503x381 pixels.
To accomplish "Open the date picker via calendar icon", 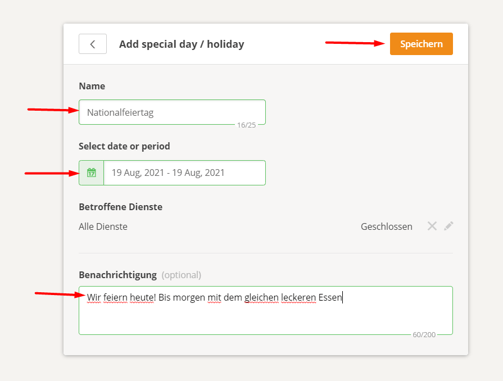I will [x=90, y=173].
